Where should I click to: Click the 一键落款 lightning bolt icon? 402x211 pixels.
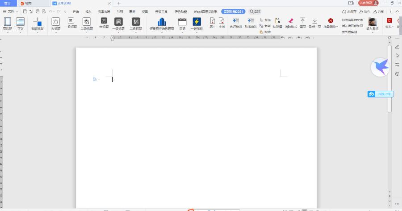[197, 21]
